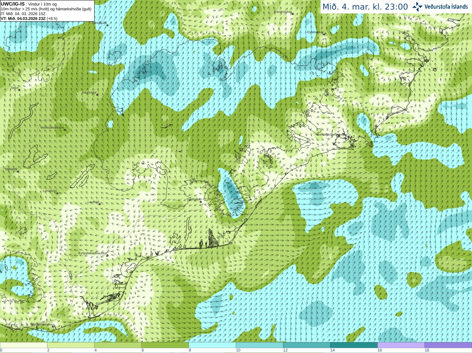
Task: Pick the 2–4 m/s light green legend swatch
Action: click(71, 345)
